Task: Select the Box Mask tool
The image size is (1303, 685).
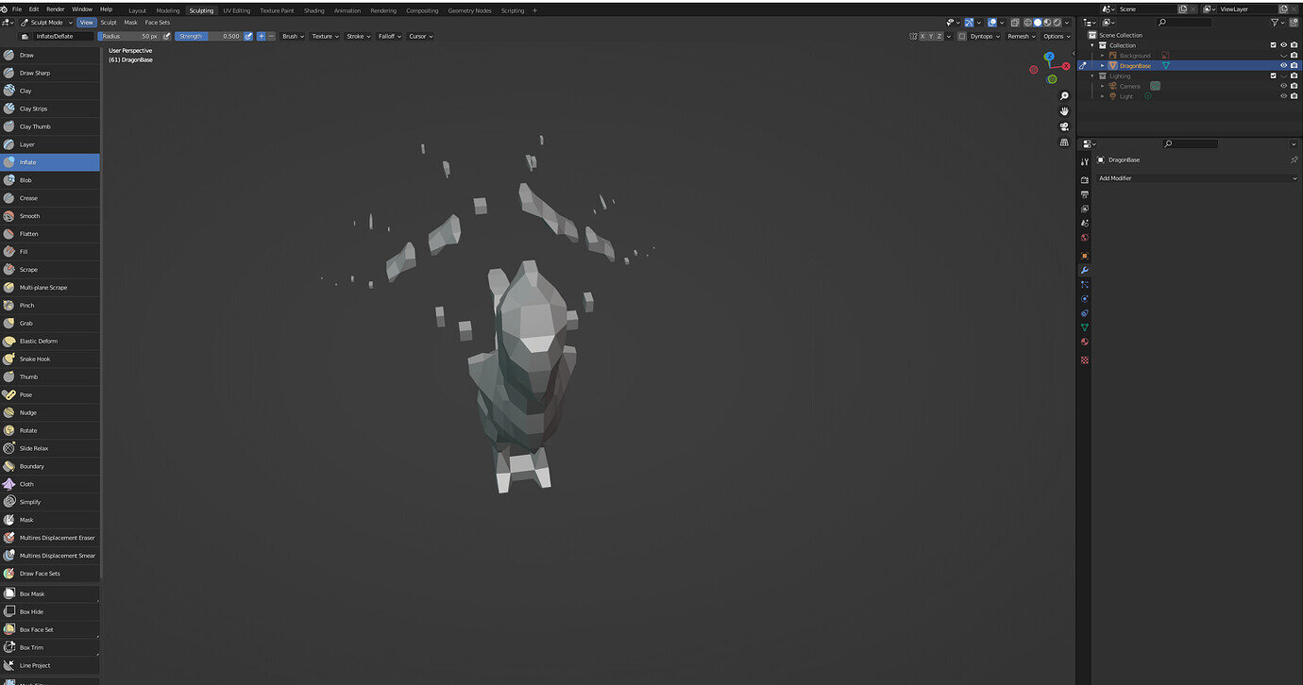Action: tap(50, 593)
